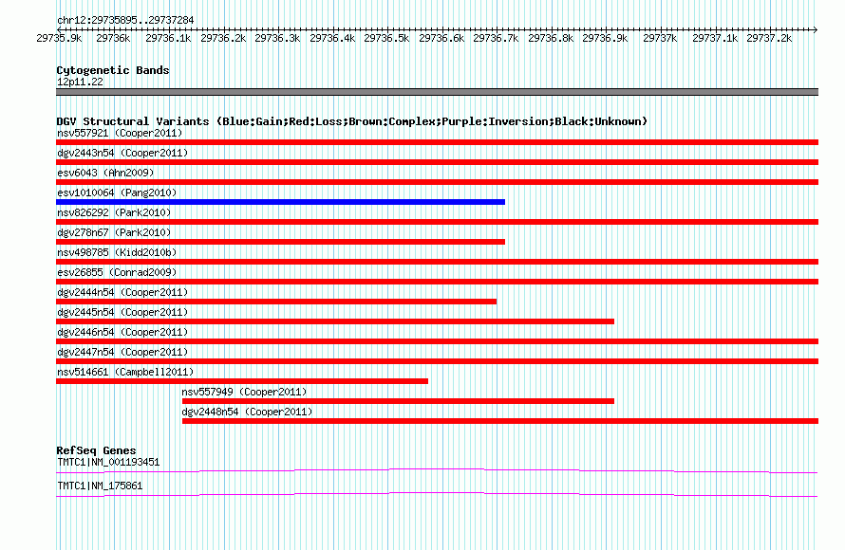Select the red bar under nsv826292
Screen dimensions: 845x550
437,222
